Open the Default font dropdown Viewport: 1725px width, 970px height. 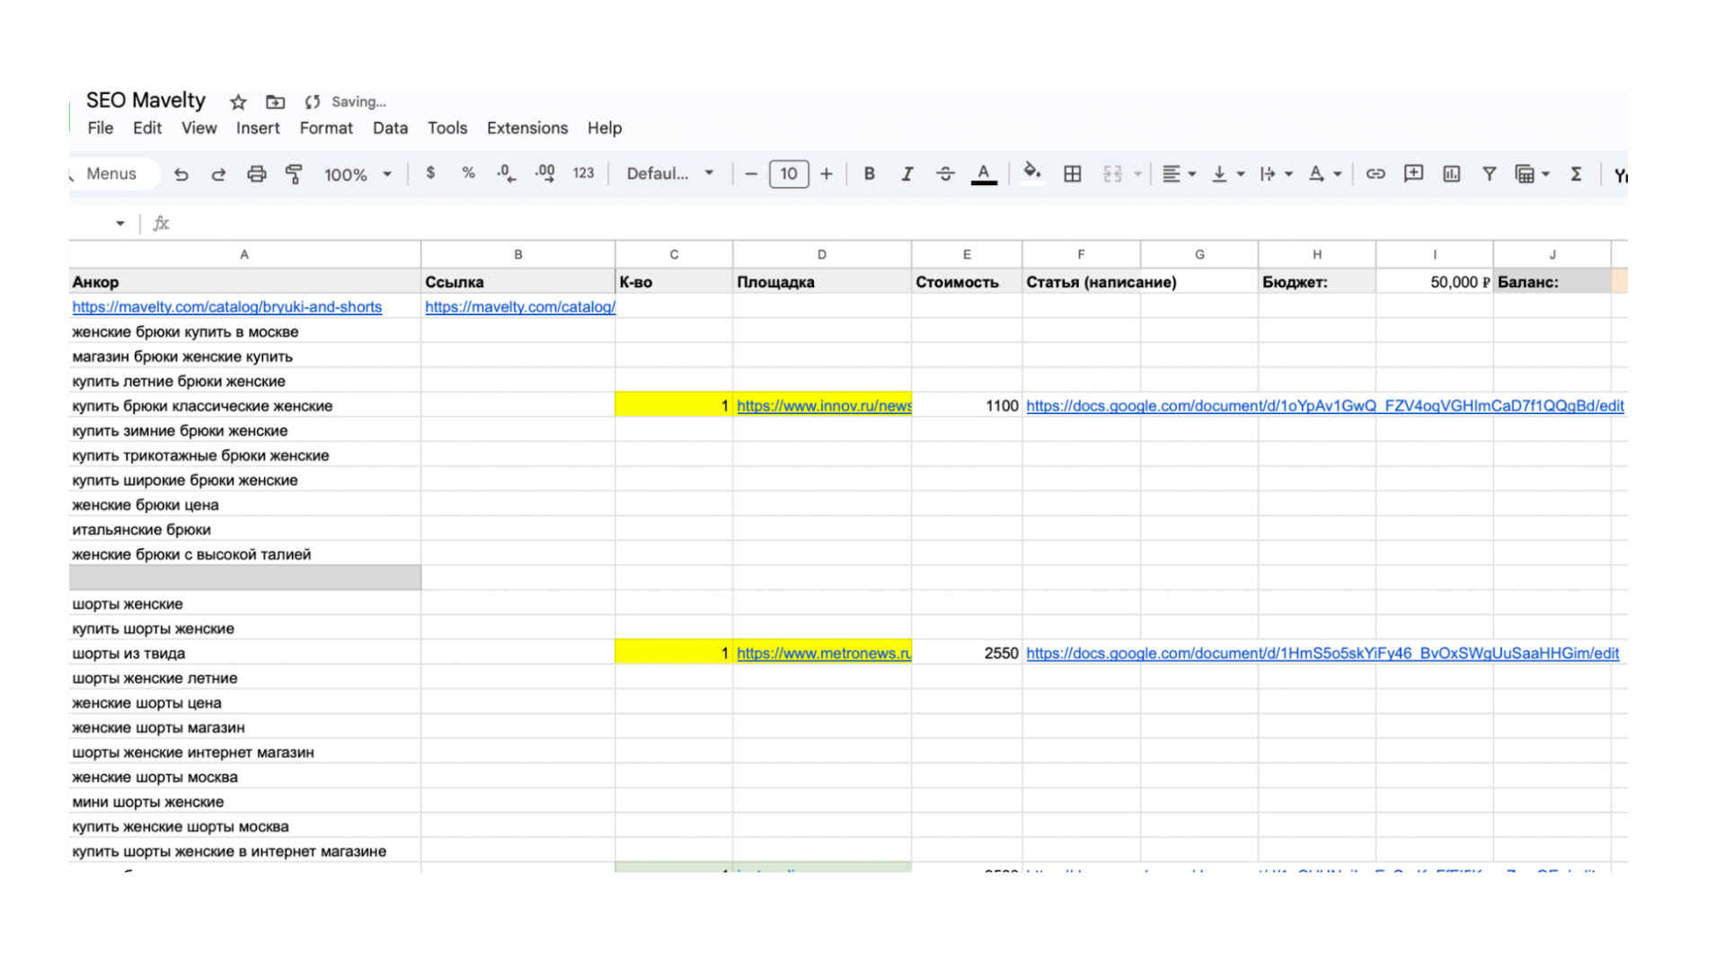[669, 174]
